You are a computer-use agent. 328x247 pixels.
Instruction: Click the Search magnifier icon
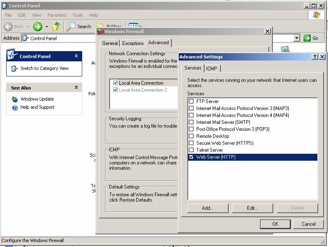[x=71, y=27]
